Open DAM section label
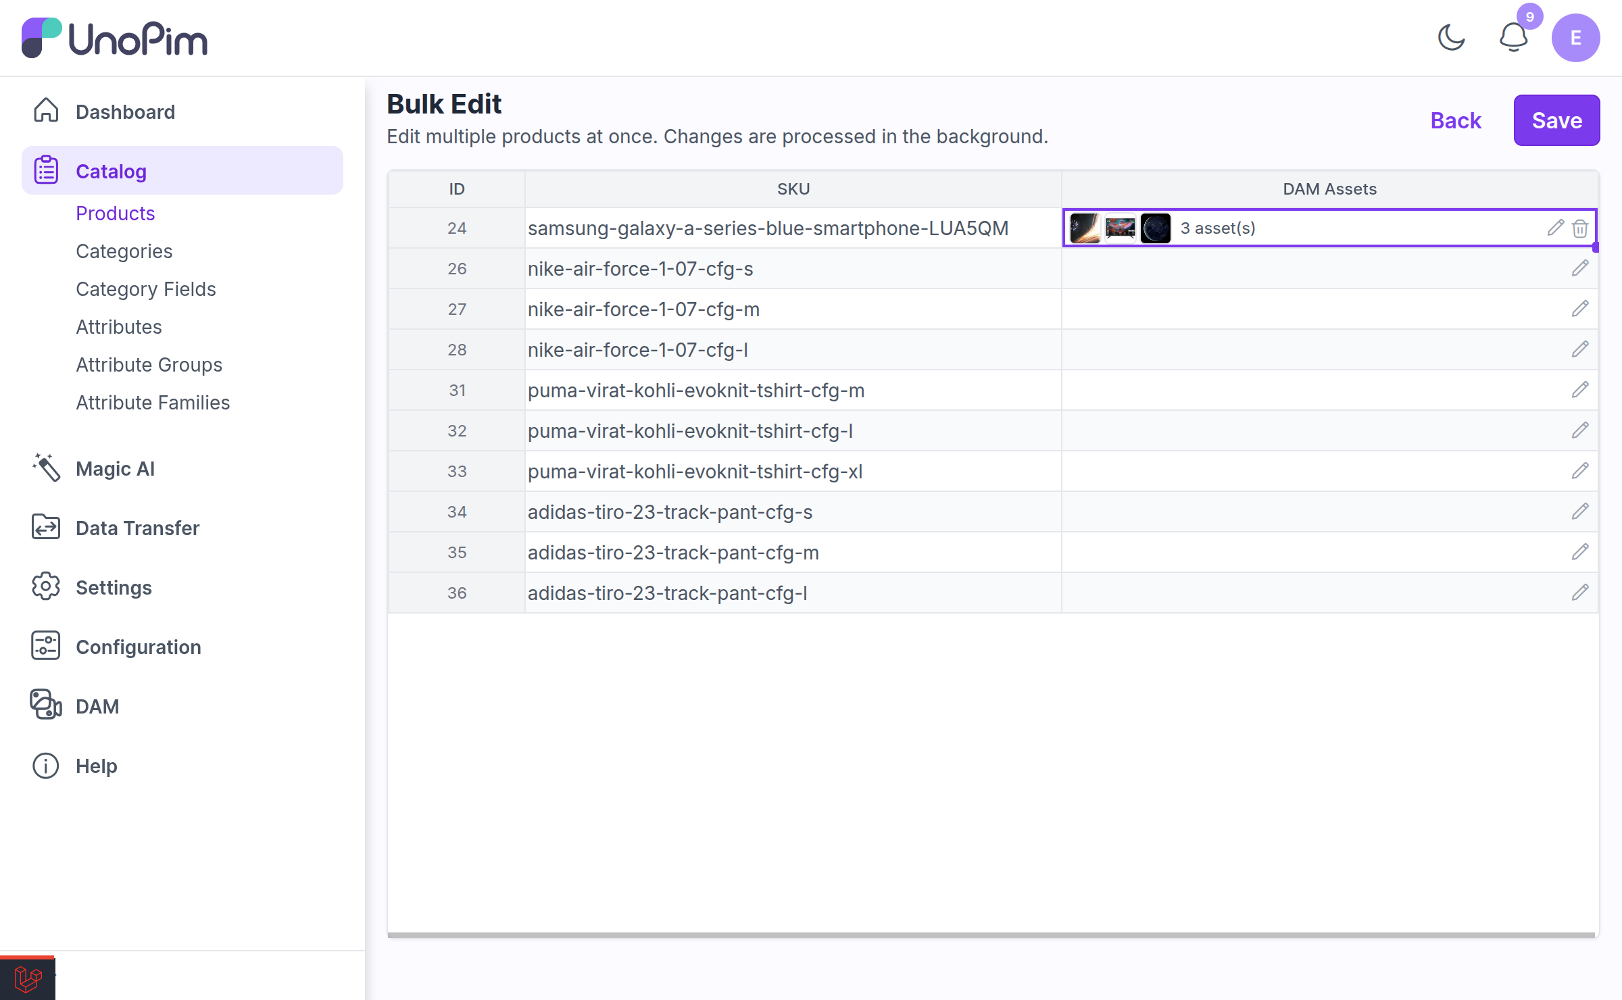This screenshot has width=1622, height=1000. (97, 706)
